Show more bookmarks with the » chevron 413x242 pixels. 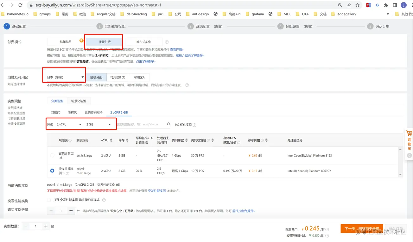(388, 14)
